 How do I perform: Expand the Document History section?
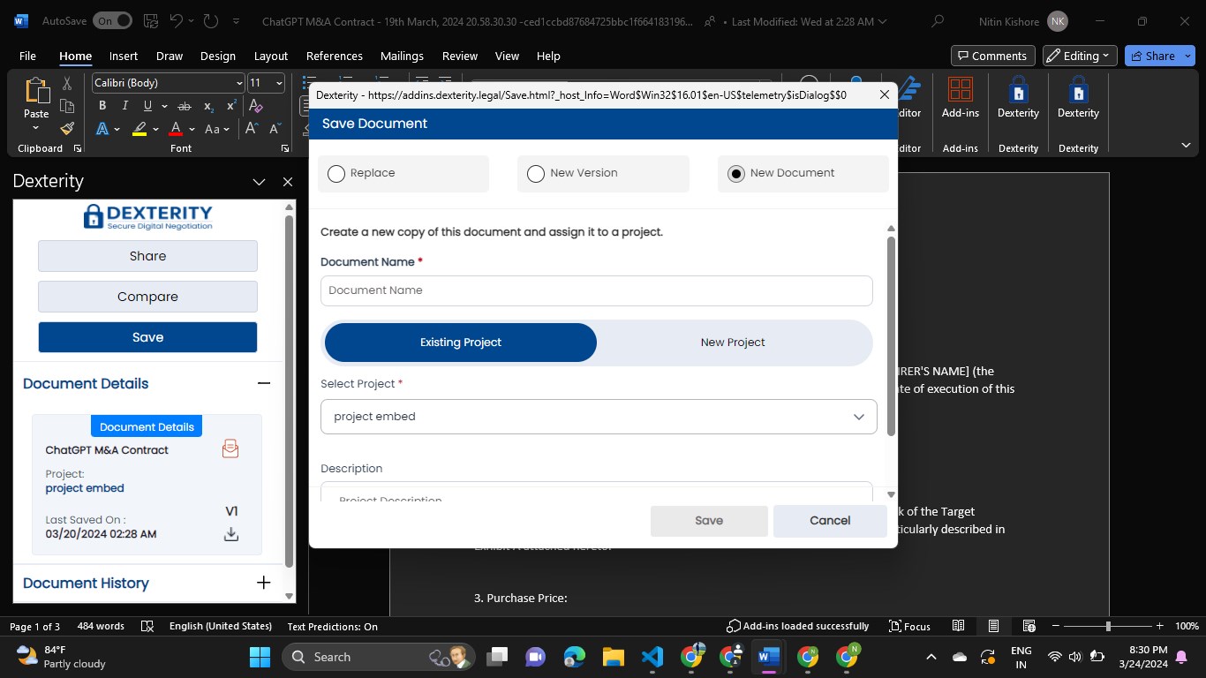pyautogui.click(x=263, y=583)
